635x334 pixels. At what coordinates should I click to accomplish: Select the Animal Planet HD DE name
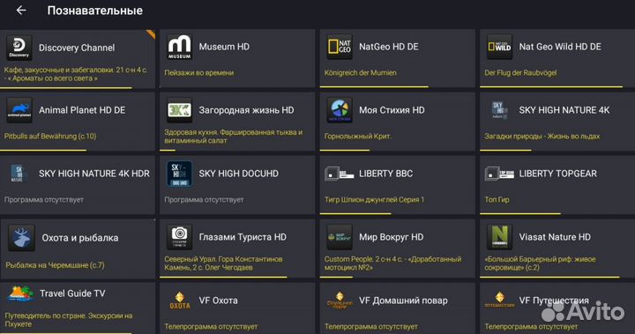tap(82, 110)
